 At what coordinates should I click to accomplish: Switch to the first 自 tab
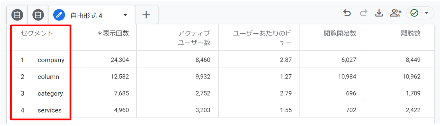(17, 15)
